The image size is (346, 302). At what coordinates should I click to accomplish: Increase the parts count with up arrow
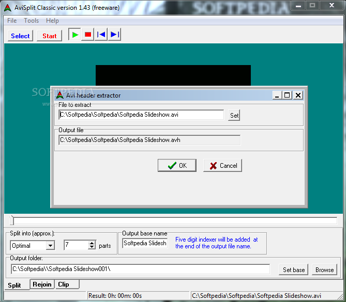coord(92,243)
